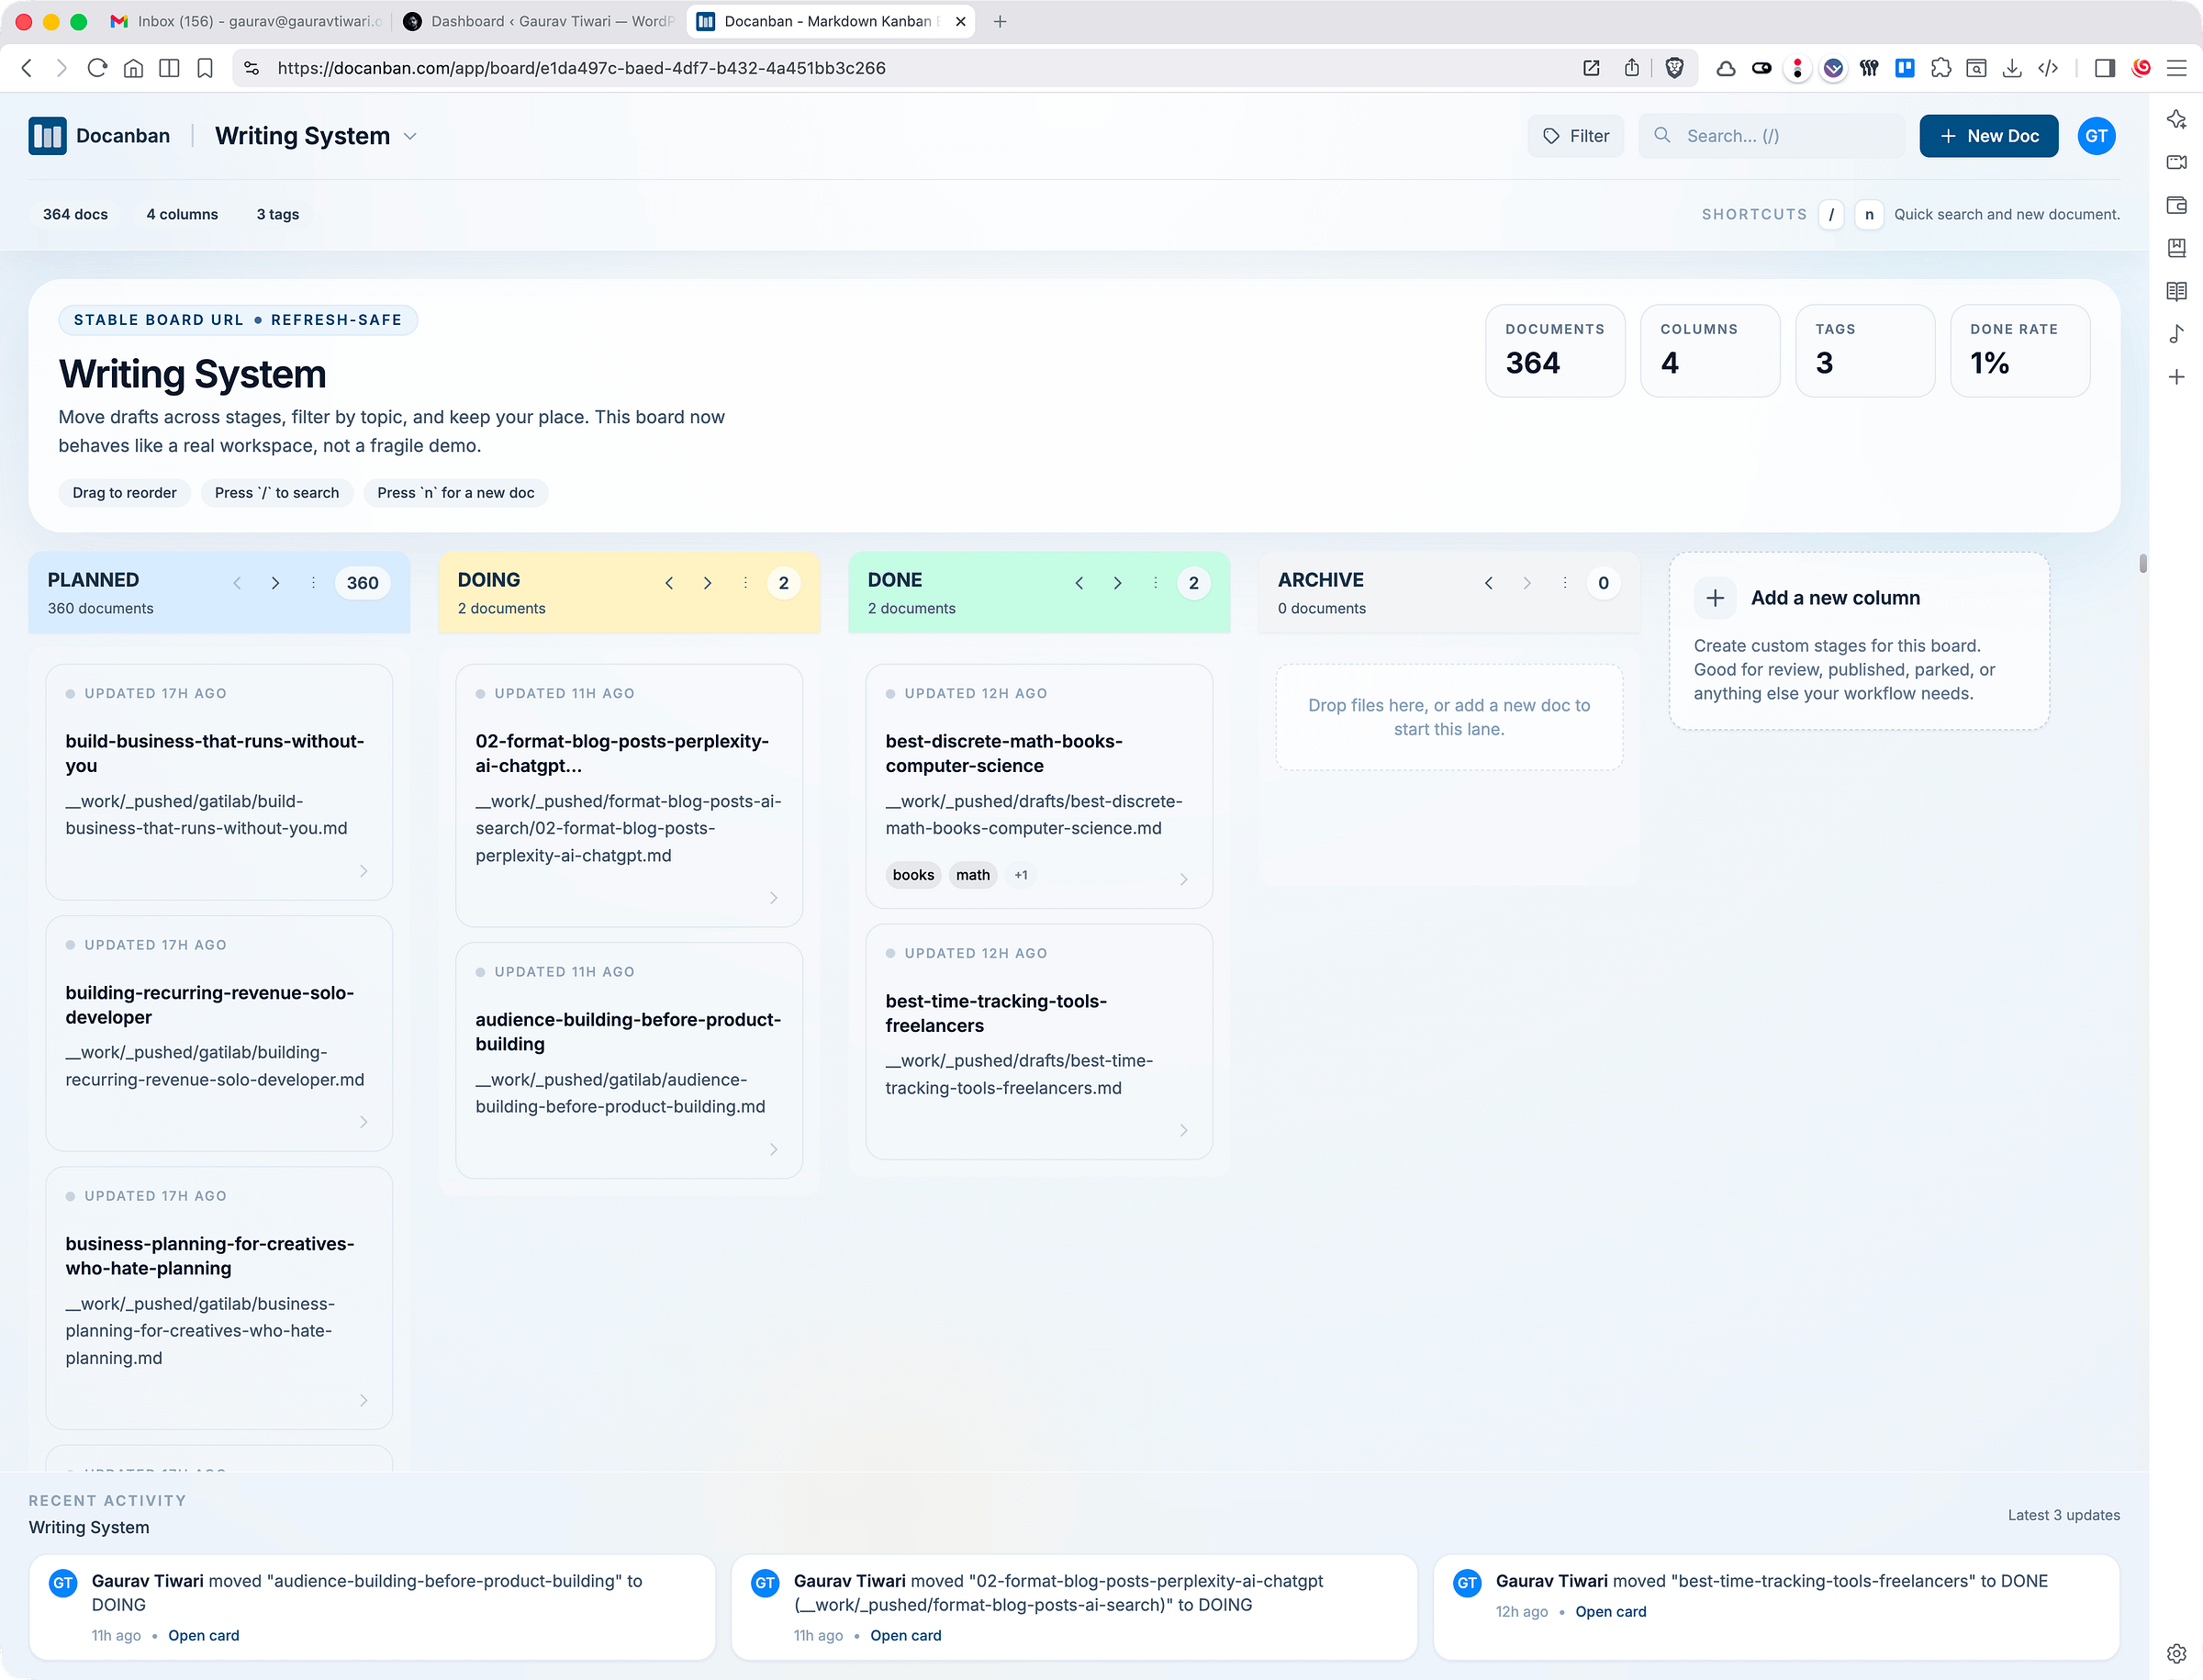Click Open card for best-time-tracking-tools-freelancers

[1610, 1611]
